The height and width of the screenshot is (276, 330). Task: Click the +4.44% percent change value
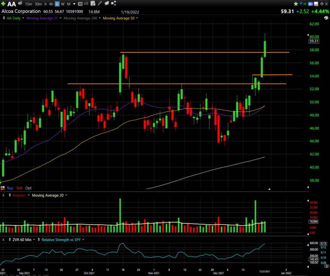coord(320,11)
